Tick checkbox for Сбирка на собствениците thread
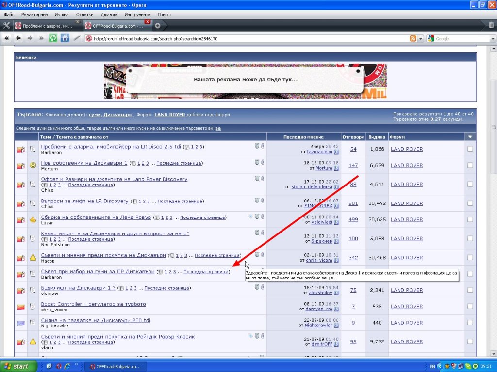The image size is (497, 372). click(470, 219)
